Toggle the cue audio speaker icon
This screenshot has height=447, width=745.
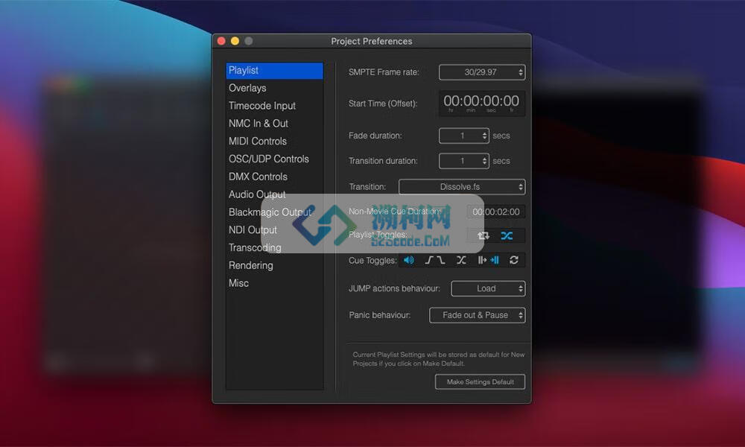click(408, 260)
